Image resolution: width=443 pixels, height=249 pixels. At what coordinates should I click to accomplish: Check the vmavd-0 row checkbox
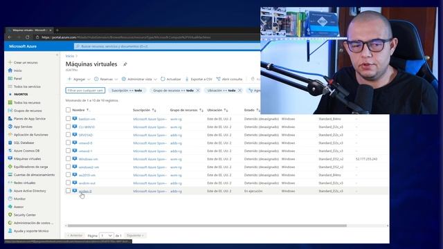pyautogui.click(x=68, y=143)
